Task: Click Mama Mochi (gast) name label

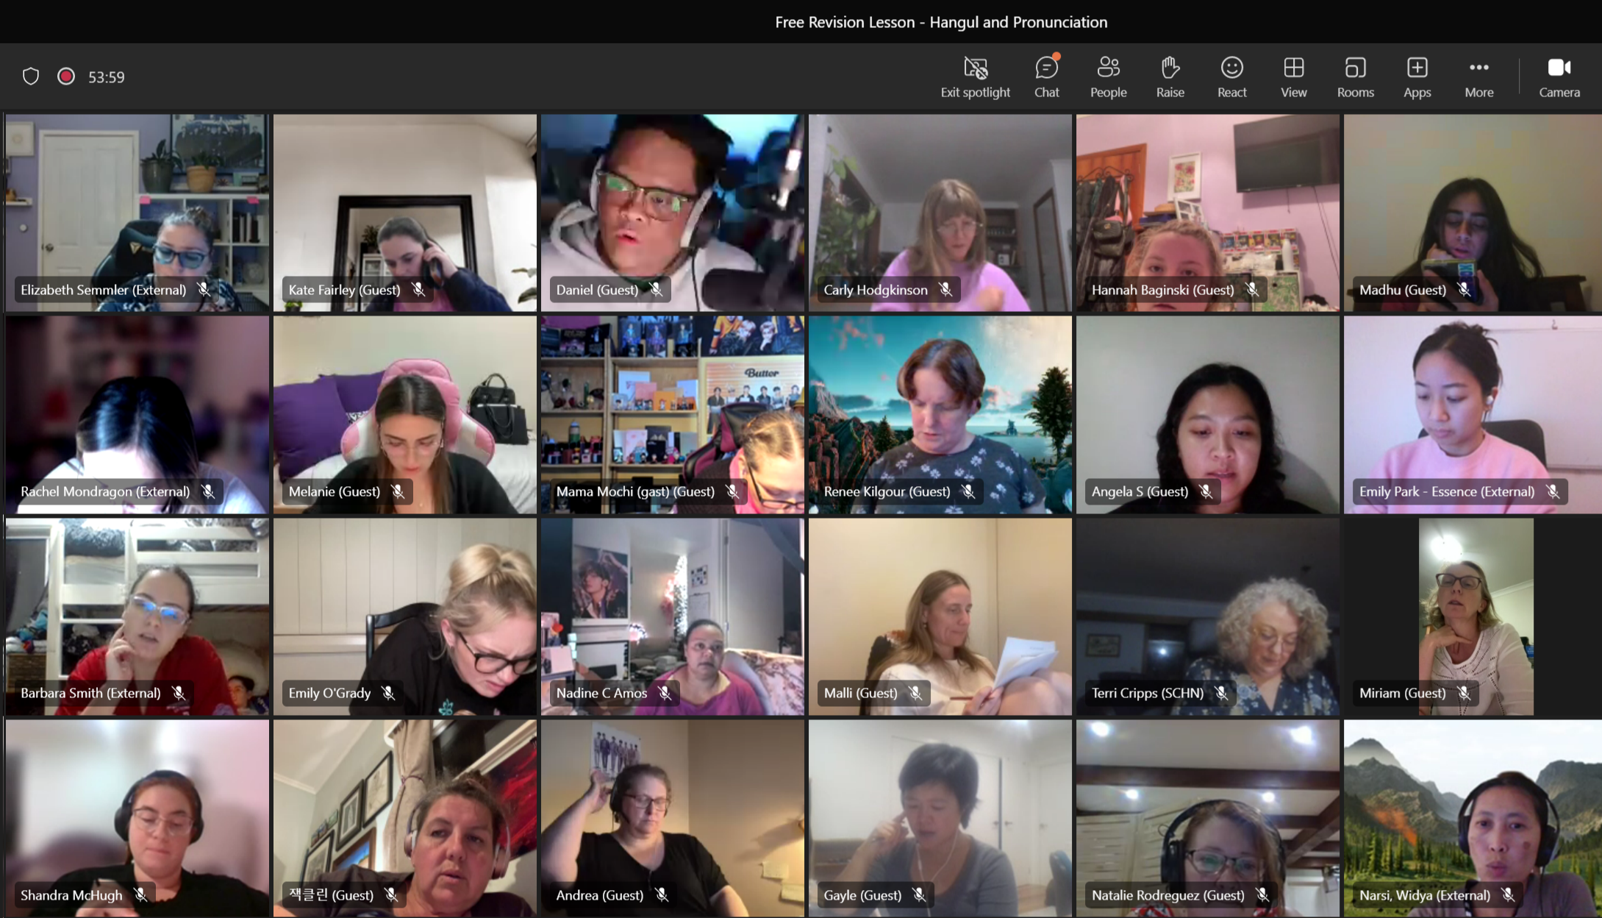Action: [x=635, y=491]
